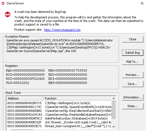Screen dimensions: 146x131
Task: Click the Close button
Action: [133, 39]
